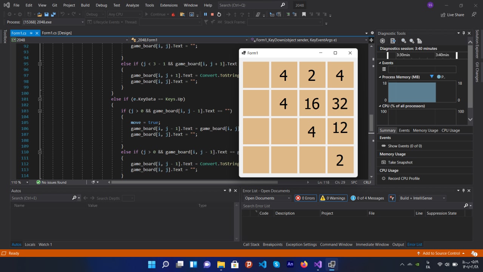Open the Build + IntelliSense dropdown
This screenshot has height=272, width=483.
[x=422, y=198]
